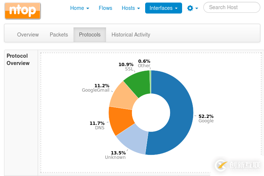Screen dimensions: 264x176
Task: Expand the Interfaces dropdown button
Action: coord(163,8)
